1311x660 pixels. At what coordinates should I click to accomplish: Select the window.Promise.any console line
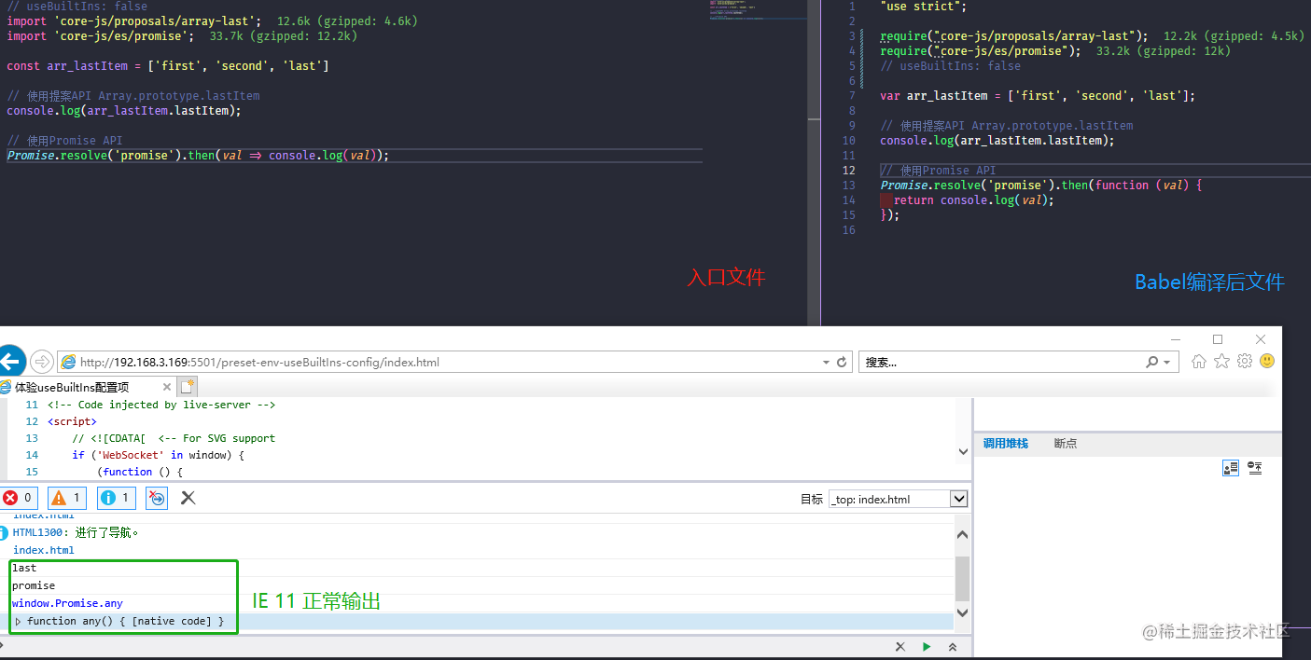[67, 603]
